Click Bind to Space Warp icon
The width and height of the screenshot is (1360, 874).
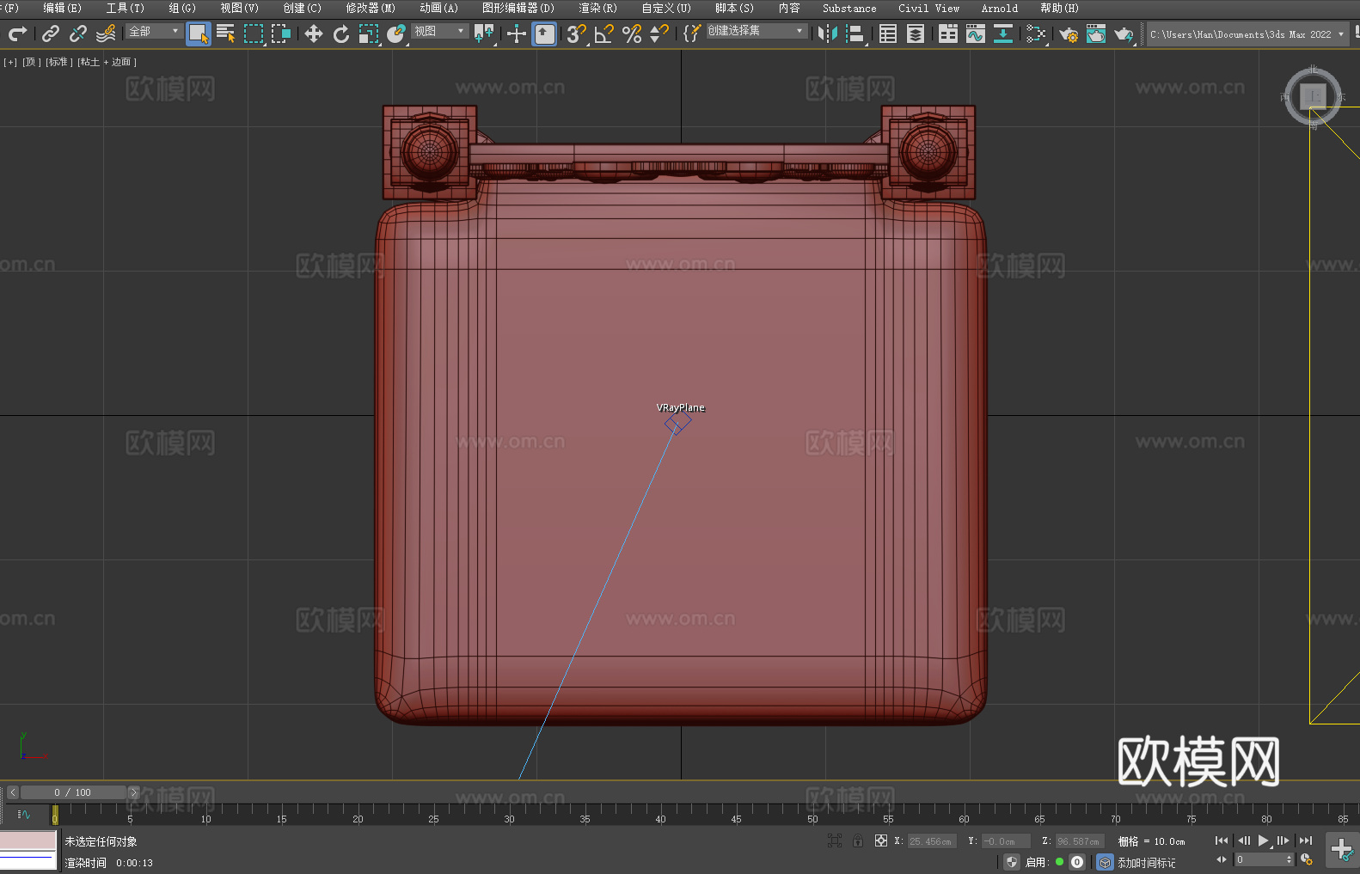click(x=106, y=34)
